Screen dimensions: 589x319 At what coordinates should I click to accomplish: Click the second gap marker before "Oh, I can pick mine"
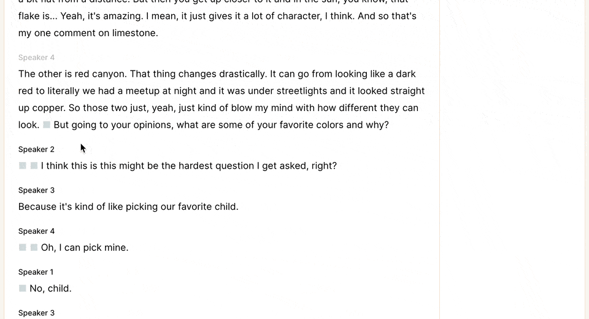34,247
